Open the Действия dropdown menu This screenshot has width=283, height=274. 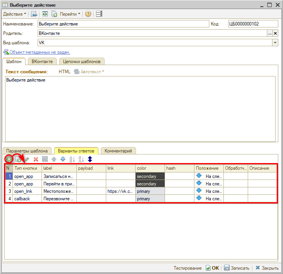coord(15,14)
